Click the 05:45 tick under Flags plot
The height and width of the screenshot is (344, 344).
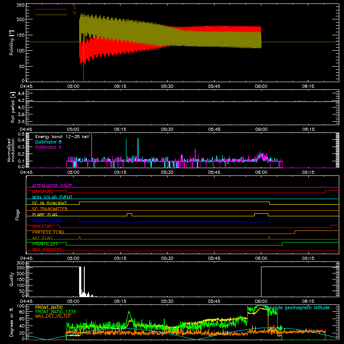pyautogui.click(x=214, y=258)
